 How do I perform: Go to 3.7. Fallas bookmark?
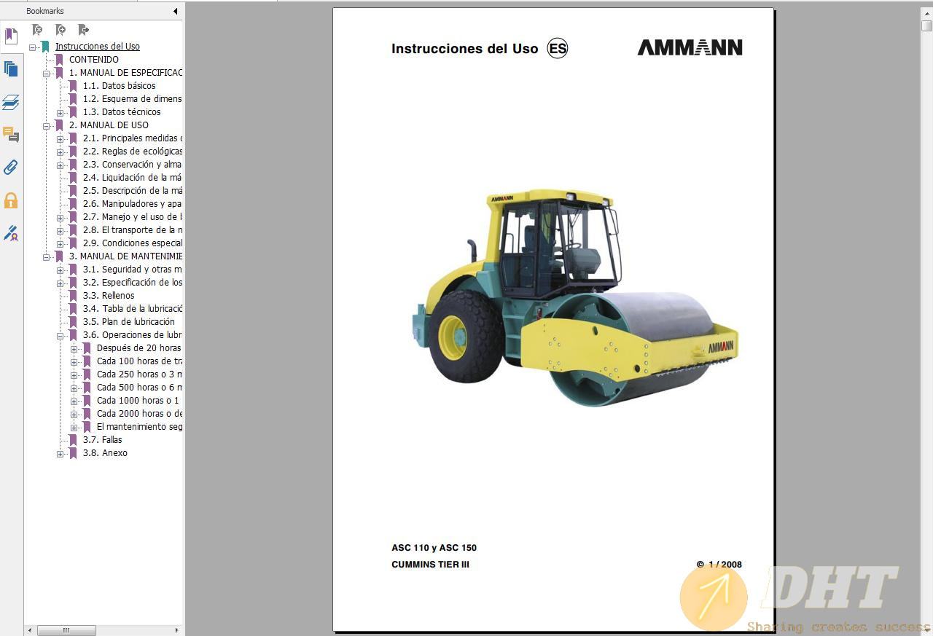pyautogui.click(x=103, y=440)
